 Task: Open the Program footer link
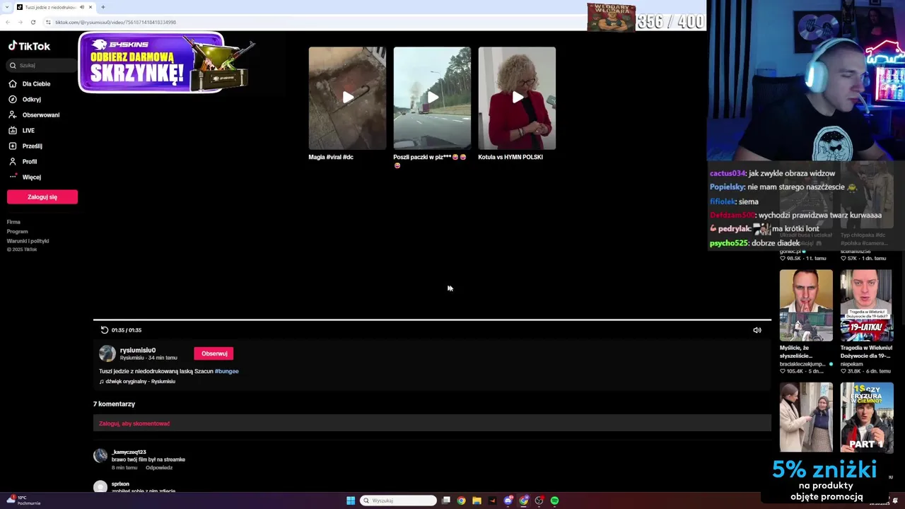(x=17, y=231)
